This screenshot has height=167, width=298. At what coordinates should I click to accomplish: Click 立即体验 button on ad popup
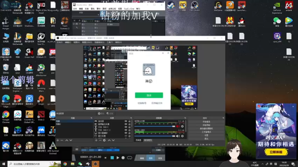tap(276, 152)
